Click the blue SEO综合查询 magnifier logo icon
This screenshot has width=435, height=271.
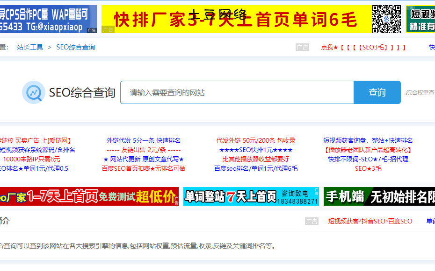33,92
